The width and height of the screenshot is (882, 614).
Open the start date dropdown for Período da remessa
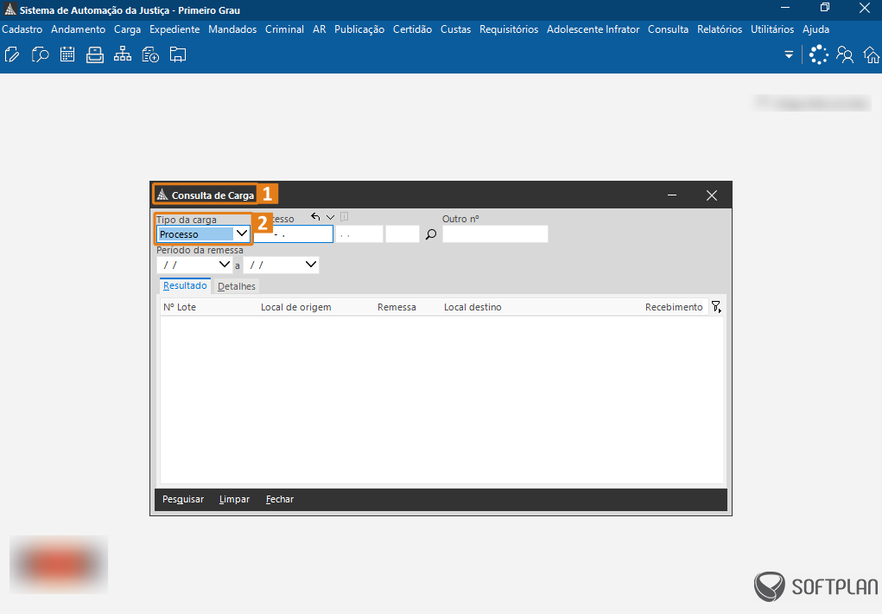click(225, 265)
